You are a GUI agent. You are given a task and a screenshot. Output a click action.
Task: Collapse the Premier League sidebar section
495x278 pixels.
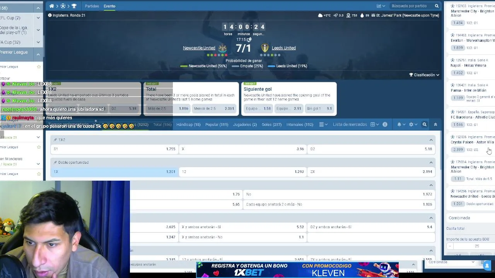(38, 54)
